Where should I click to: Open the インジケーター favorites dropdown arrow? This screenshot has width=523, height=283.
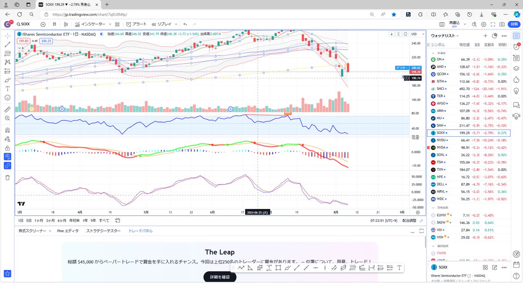[110, 24]
